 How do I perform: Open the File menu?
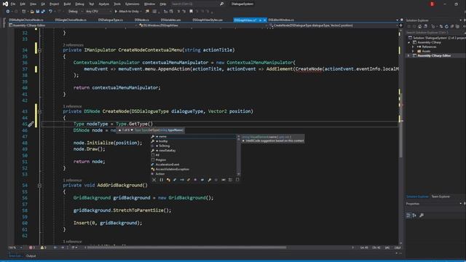coord(13,4)
